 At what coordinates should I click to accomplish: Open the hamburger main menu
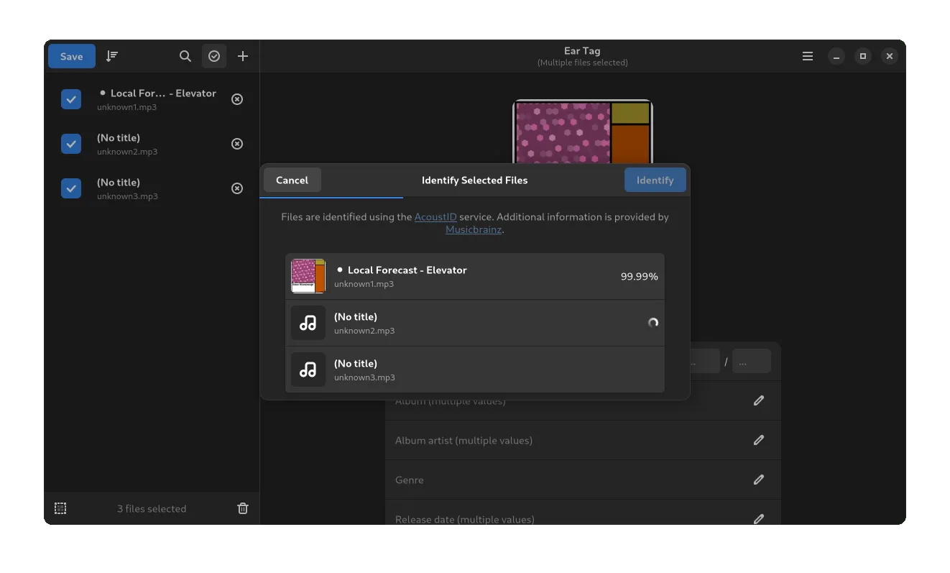click(808, 56)
